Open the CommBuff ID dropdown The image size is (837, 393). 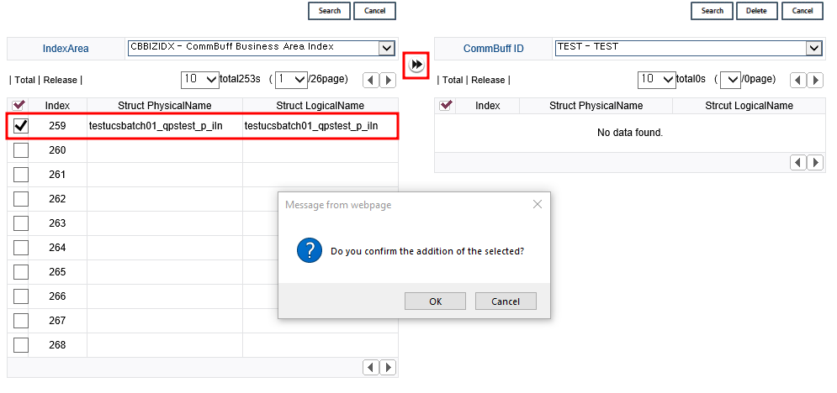click(x=813, y=48)
